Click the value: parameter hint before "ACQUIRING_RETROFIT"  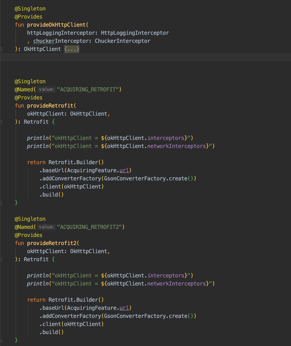47,89
